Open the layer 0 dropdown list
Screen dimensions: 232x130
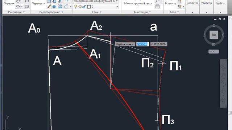point(117,7)
